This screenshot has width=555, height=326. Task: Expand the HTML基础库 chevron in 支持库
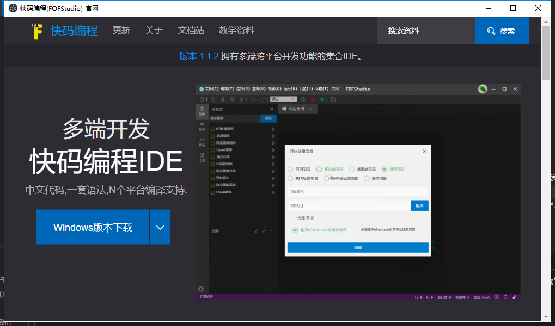tap(273, 129)
